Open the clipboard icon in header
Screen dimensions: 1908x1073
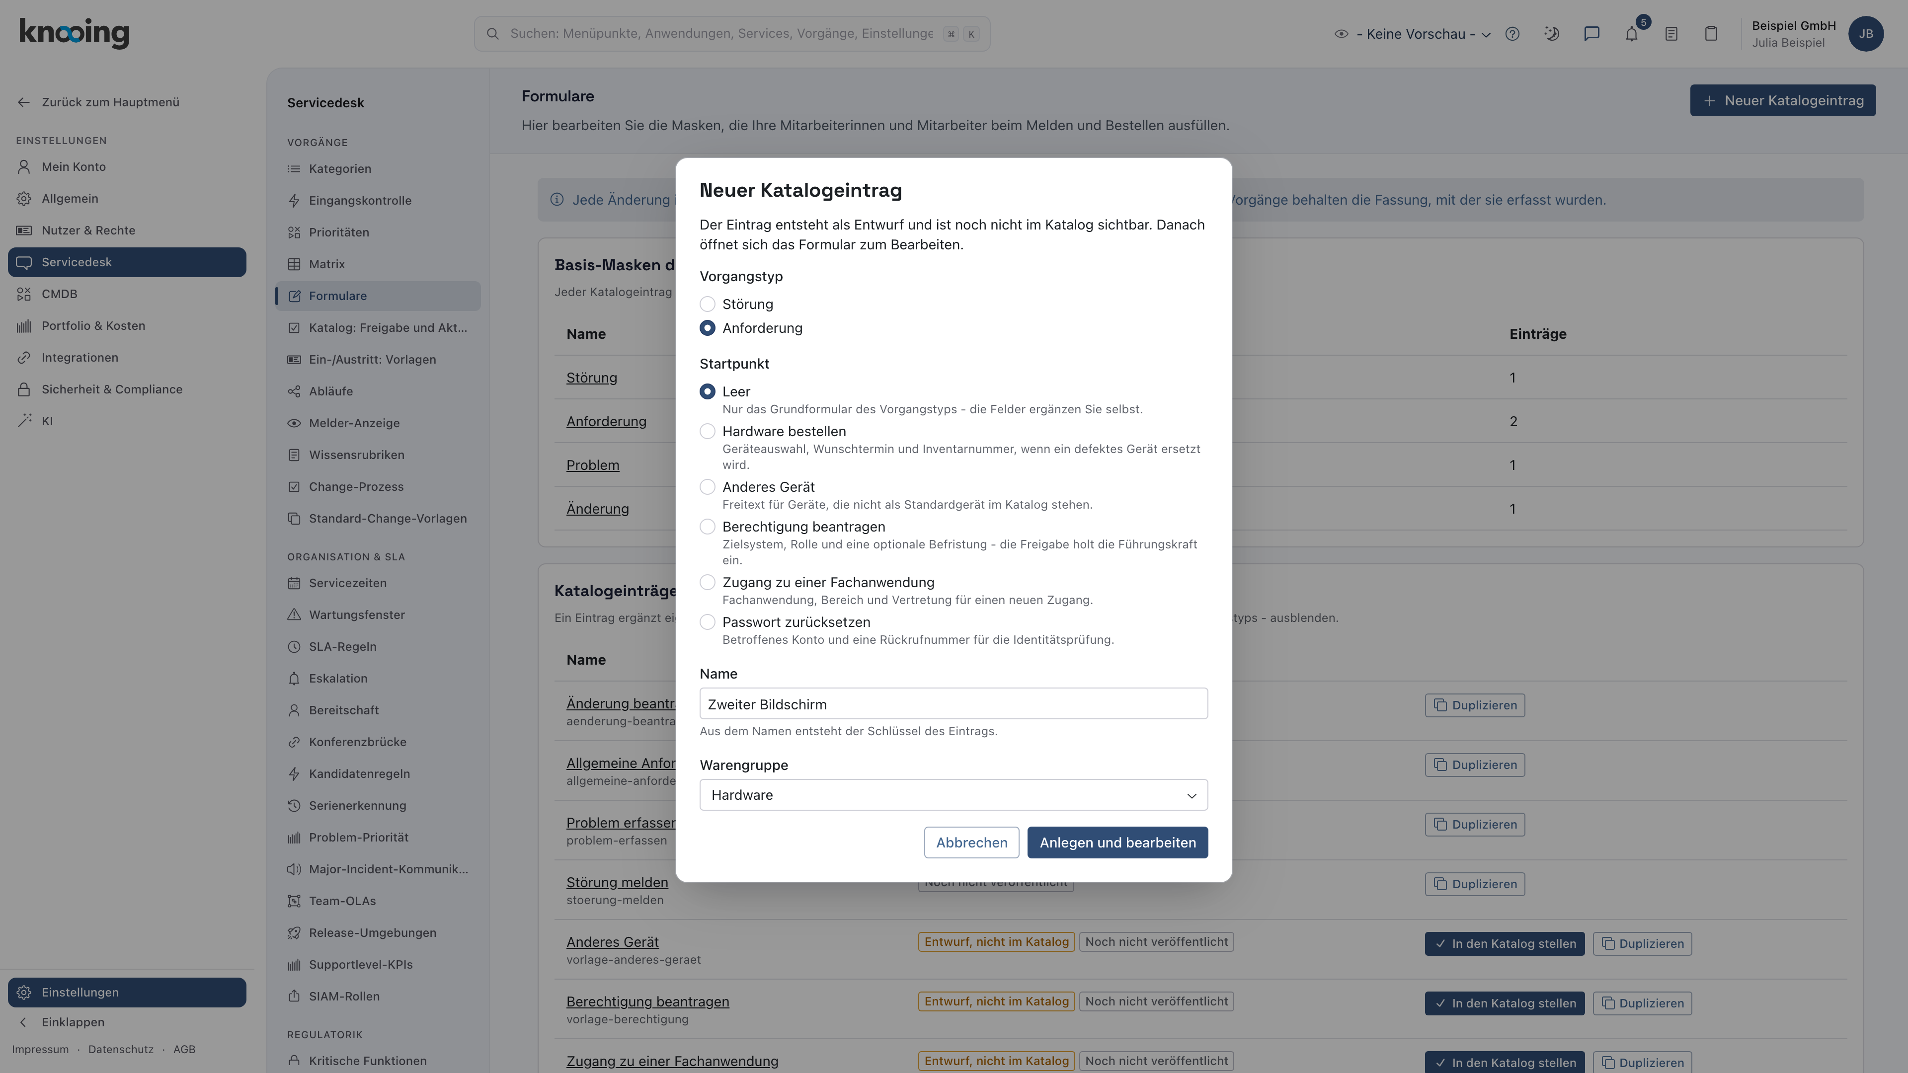click(1711, 34)
